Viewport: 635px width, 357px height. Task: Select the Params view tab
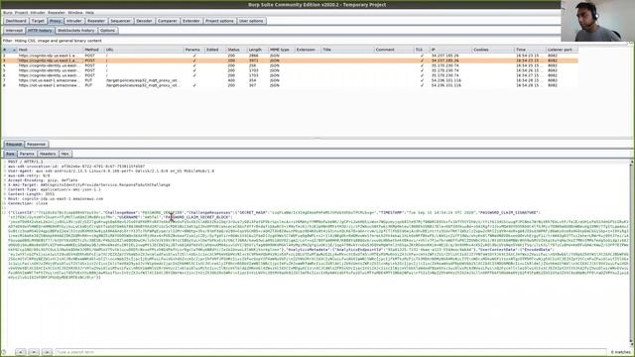[27, 154]
